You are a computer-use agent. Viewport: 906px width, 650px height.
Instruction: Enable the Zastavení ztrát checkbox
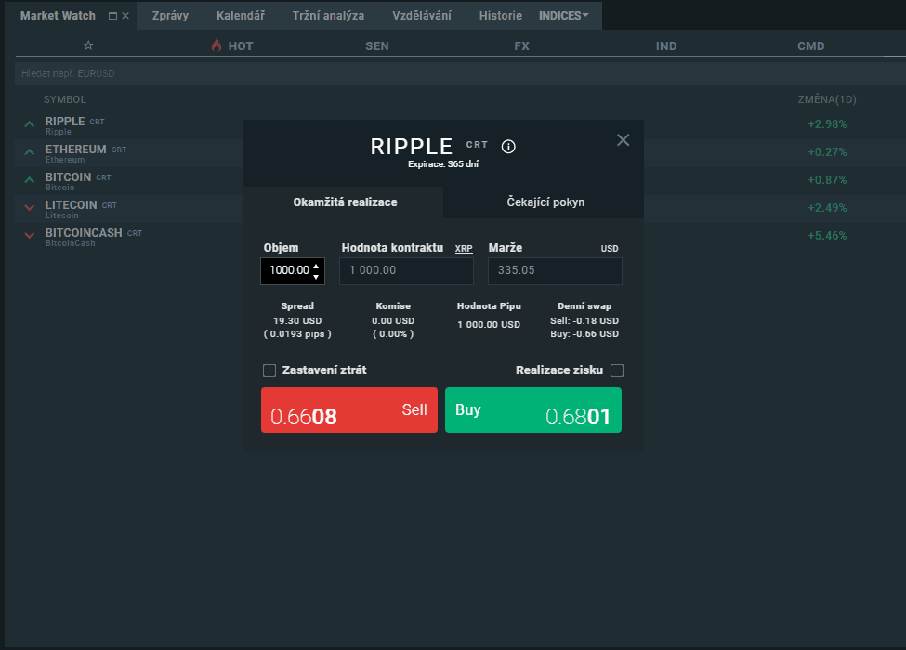269,370
